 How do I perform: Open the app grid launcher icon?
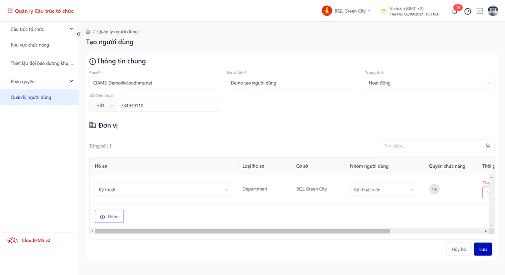(10, 11)
